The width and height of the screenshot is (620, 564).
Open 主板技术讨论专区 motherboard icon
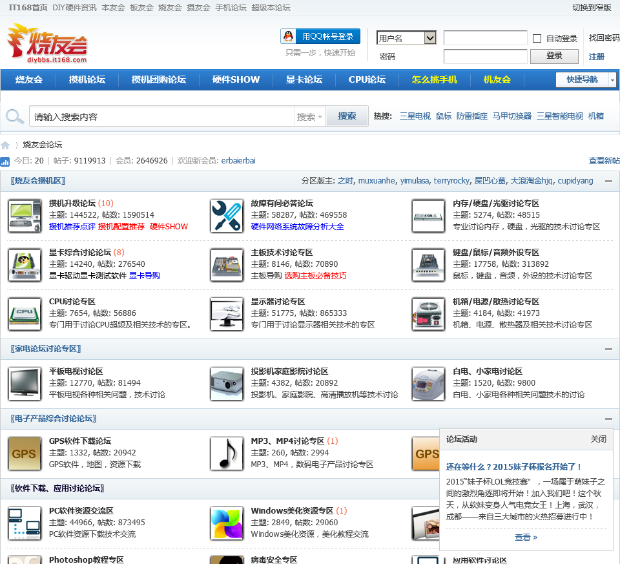[x=227, y=265]
